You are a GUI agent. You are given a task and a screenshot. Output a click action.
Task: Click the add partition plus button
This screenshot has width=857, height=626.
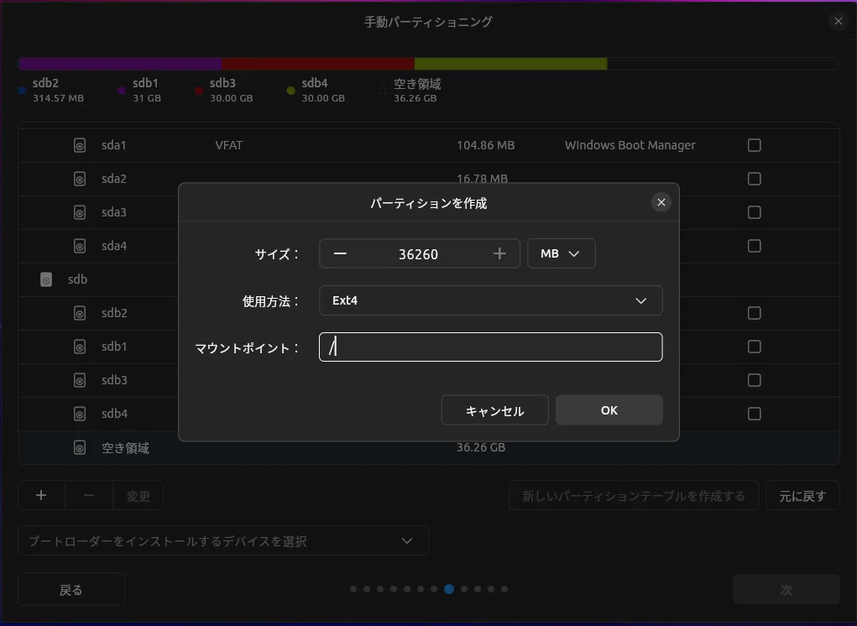click(41, 495)
